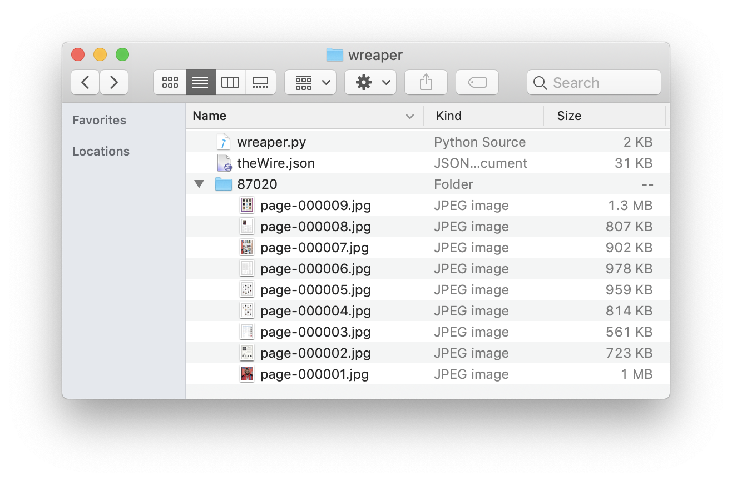Click the Favorites sidebar heading

[x=99, y=120]
